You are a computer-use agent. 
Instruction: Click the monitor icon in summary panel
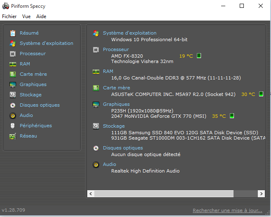96,104
